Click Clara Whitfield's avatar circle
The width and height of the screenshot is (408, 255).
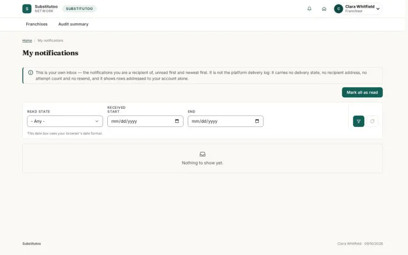click(x=339, y=9)
